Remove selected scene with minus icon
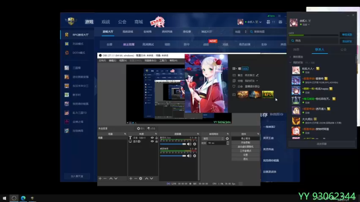 coord(105,178)
